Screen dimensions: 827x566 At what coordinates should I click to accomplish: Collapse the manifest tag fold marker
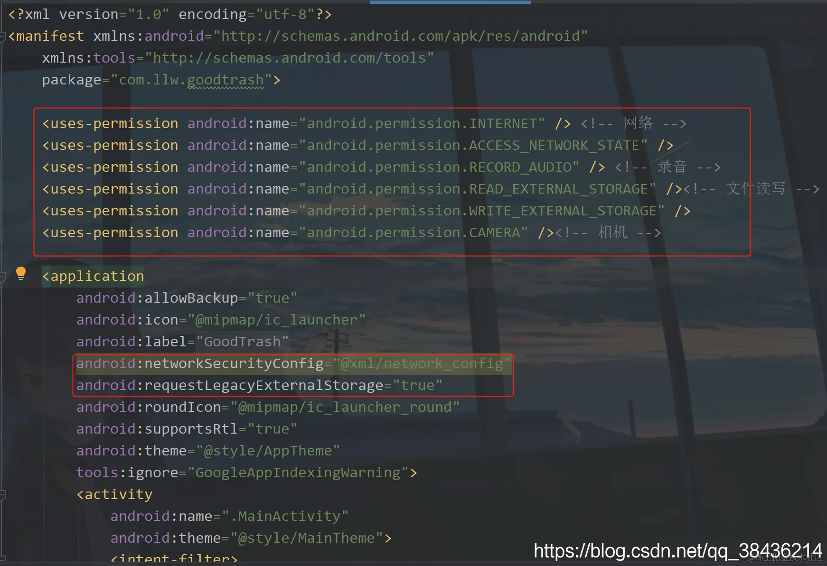point(2,37)
